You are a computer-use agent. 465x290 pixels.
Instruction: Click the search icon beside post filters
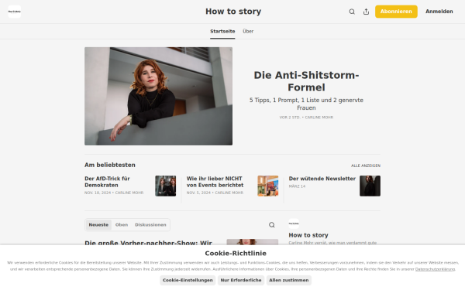pos(272,225)
